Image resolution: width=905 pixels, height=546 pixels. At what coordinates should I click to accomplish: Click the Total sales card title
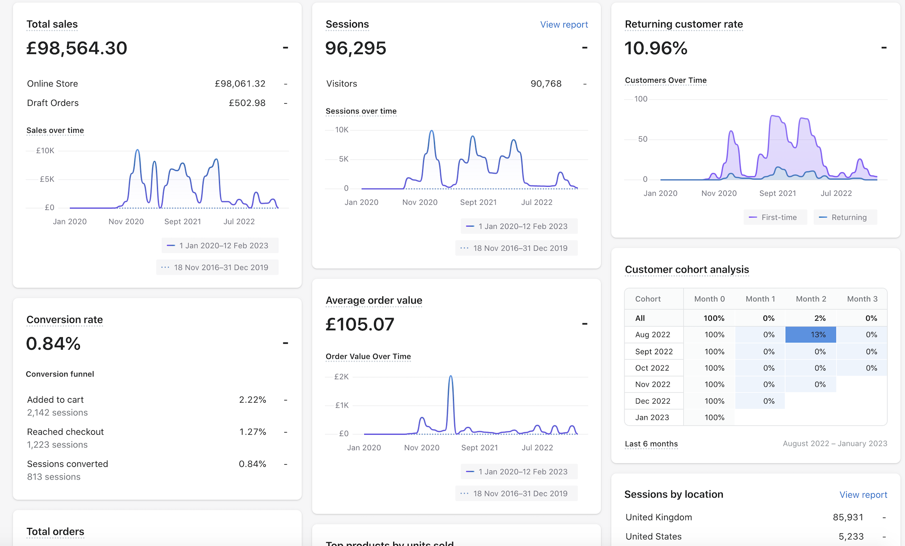coord(52,24)
